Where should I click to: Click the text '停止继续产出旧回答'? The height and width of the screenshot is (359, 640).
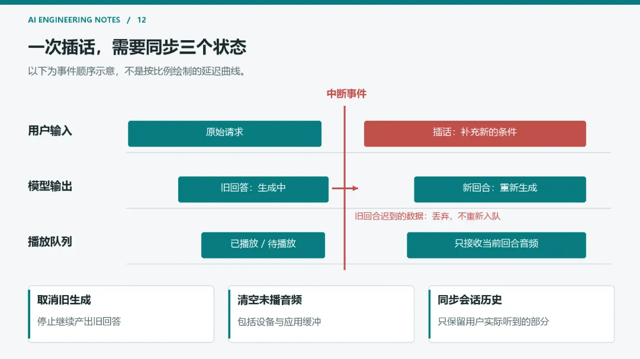(79, 322)
